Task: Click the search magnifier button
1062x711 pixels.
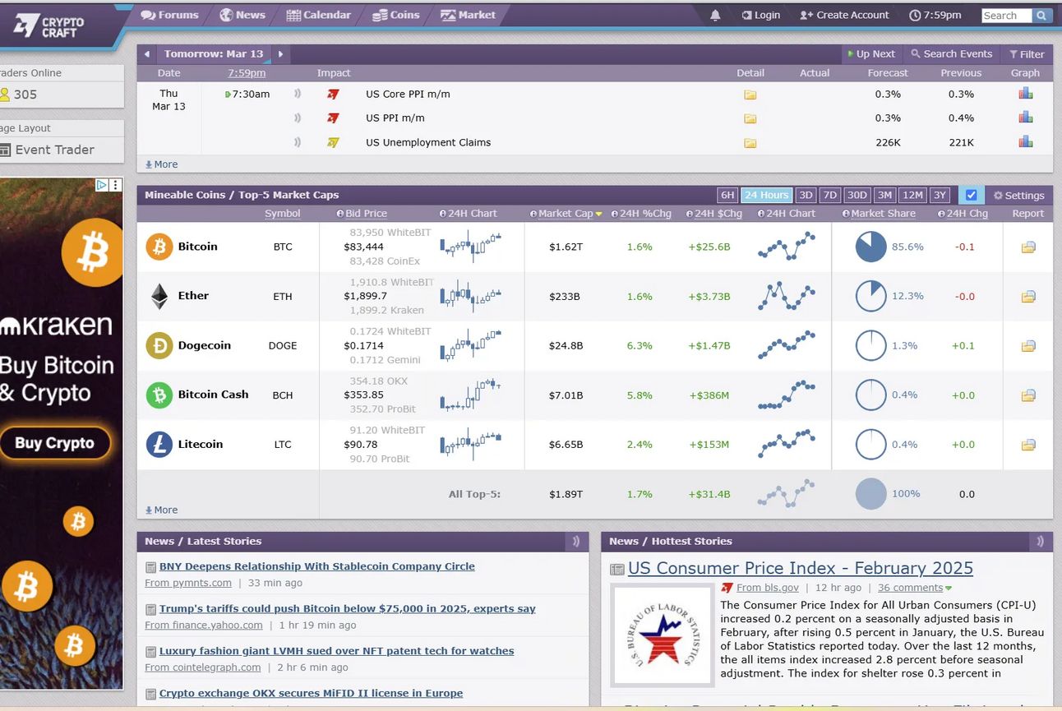Action: tap(1041, 16)
